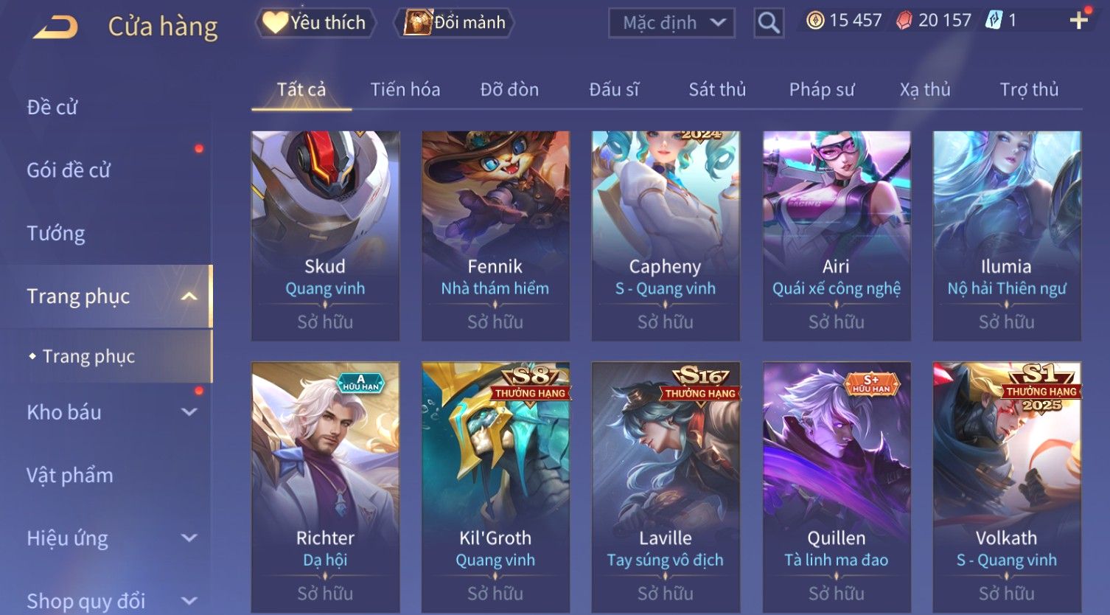
Task: Click the back arrow icon
Action: (x=56, y=27)
